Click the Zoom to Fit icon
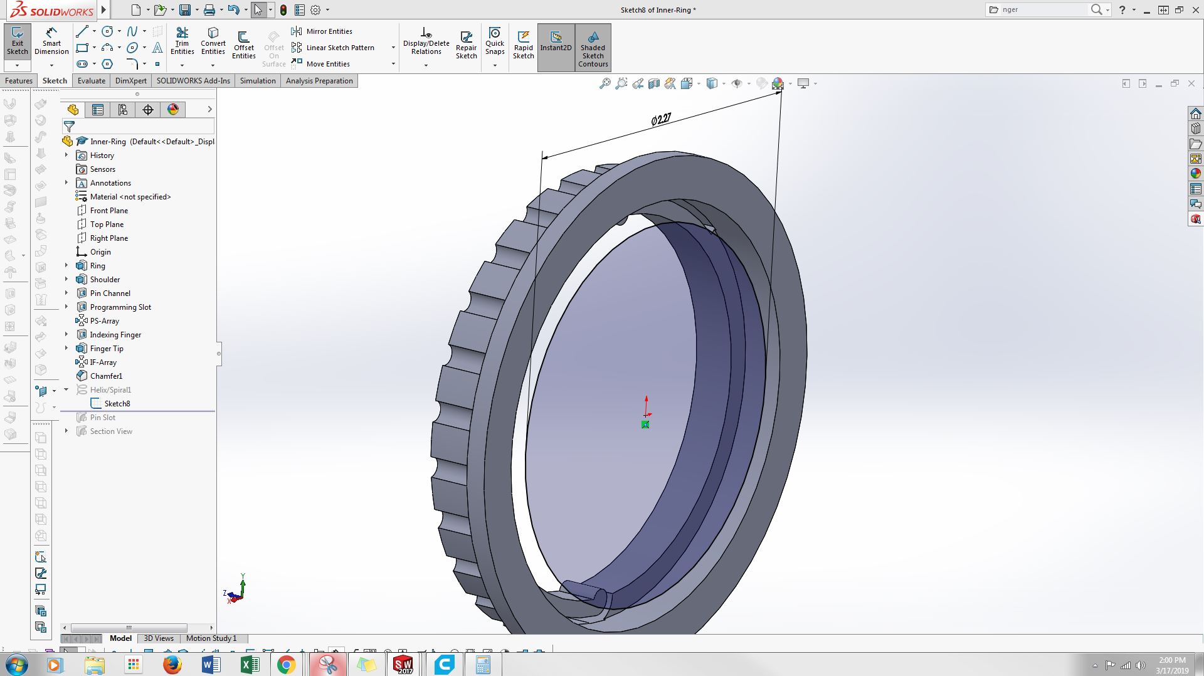Viewport: 1204px width, 676px height. click(x=605, y=83)
